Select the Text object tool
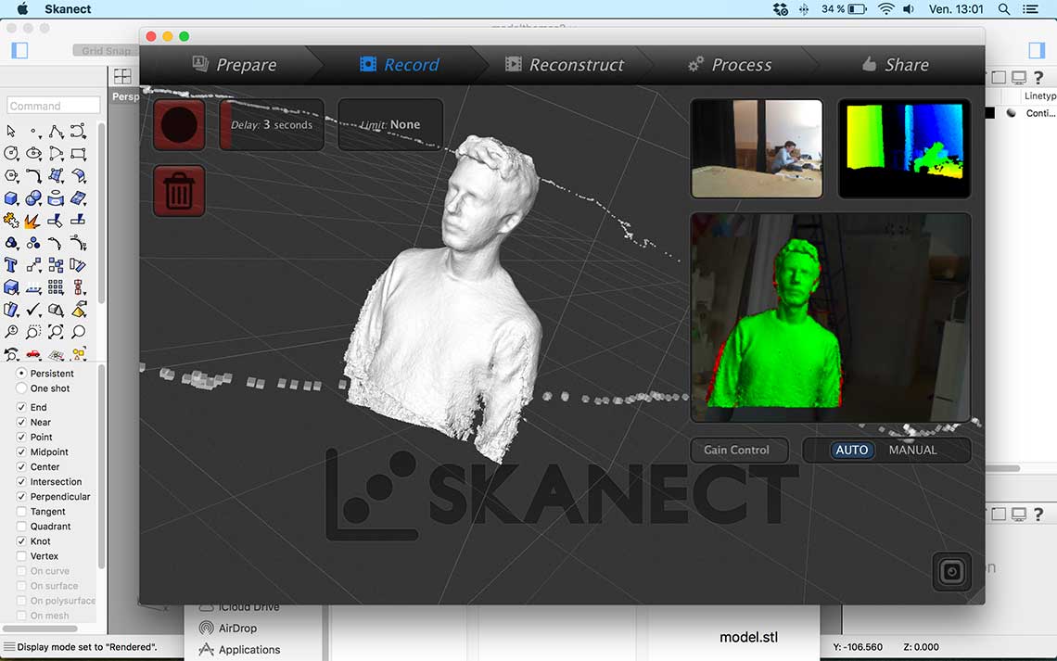This screenshot has height=661, width=1057. click(11, 265)
